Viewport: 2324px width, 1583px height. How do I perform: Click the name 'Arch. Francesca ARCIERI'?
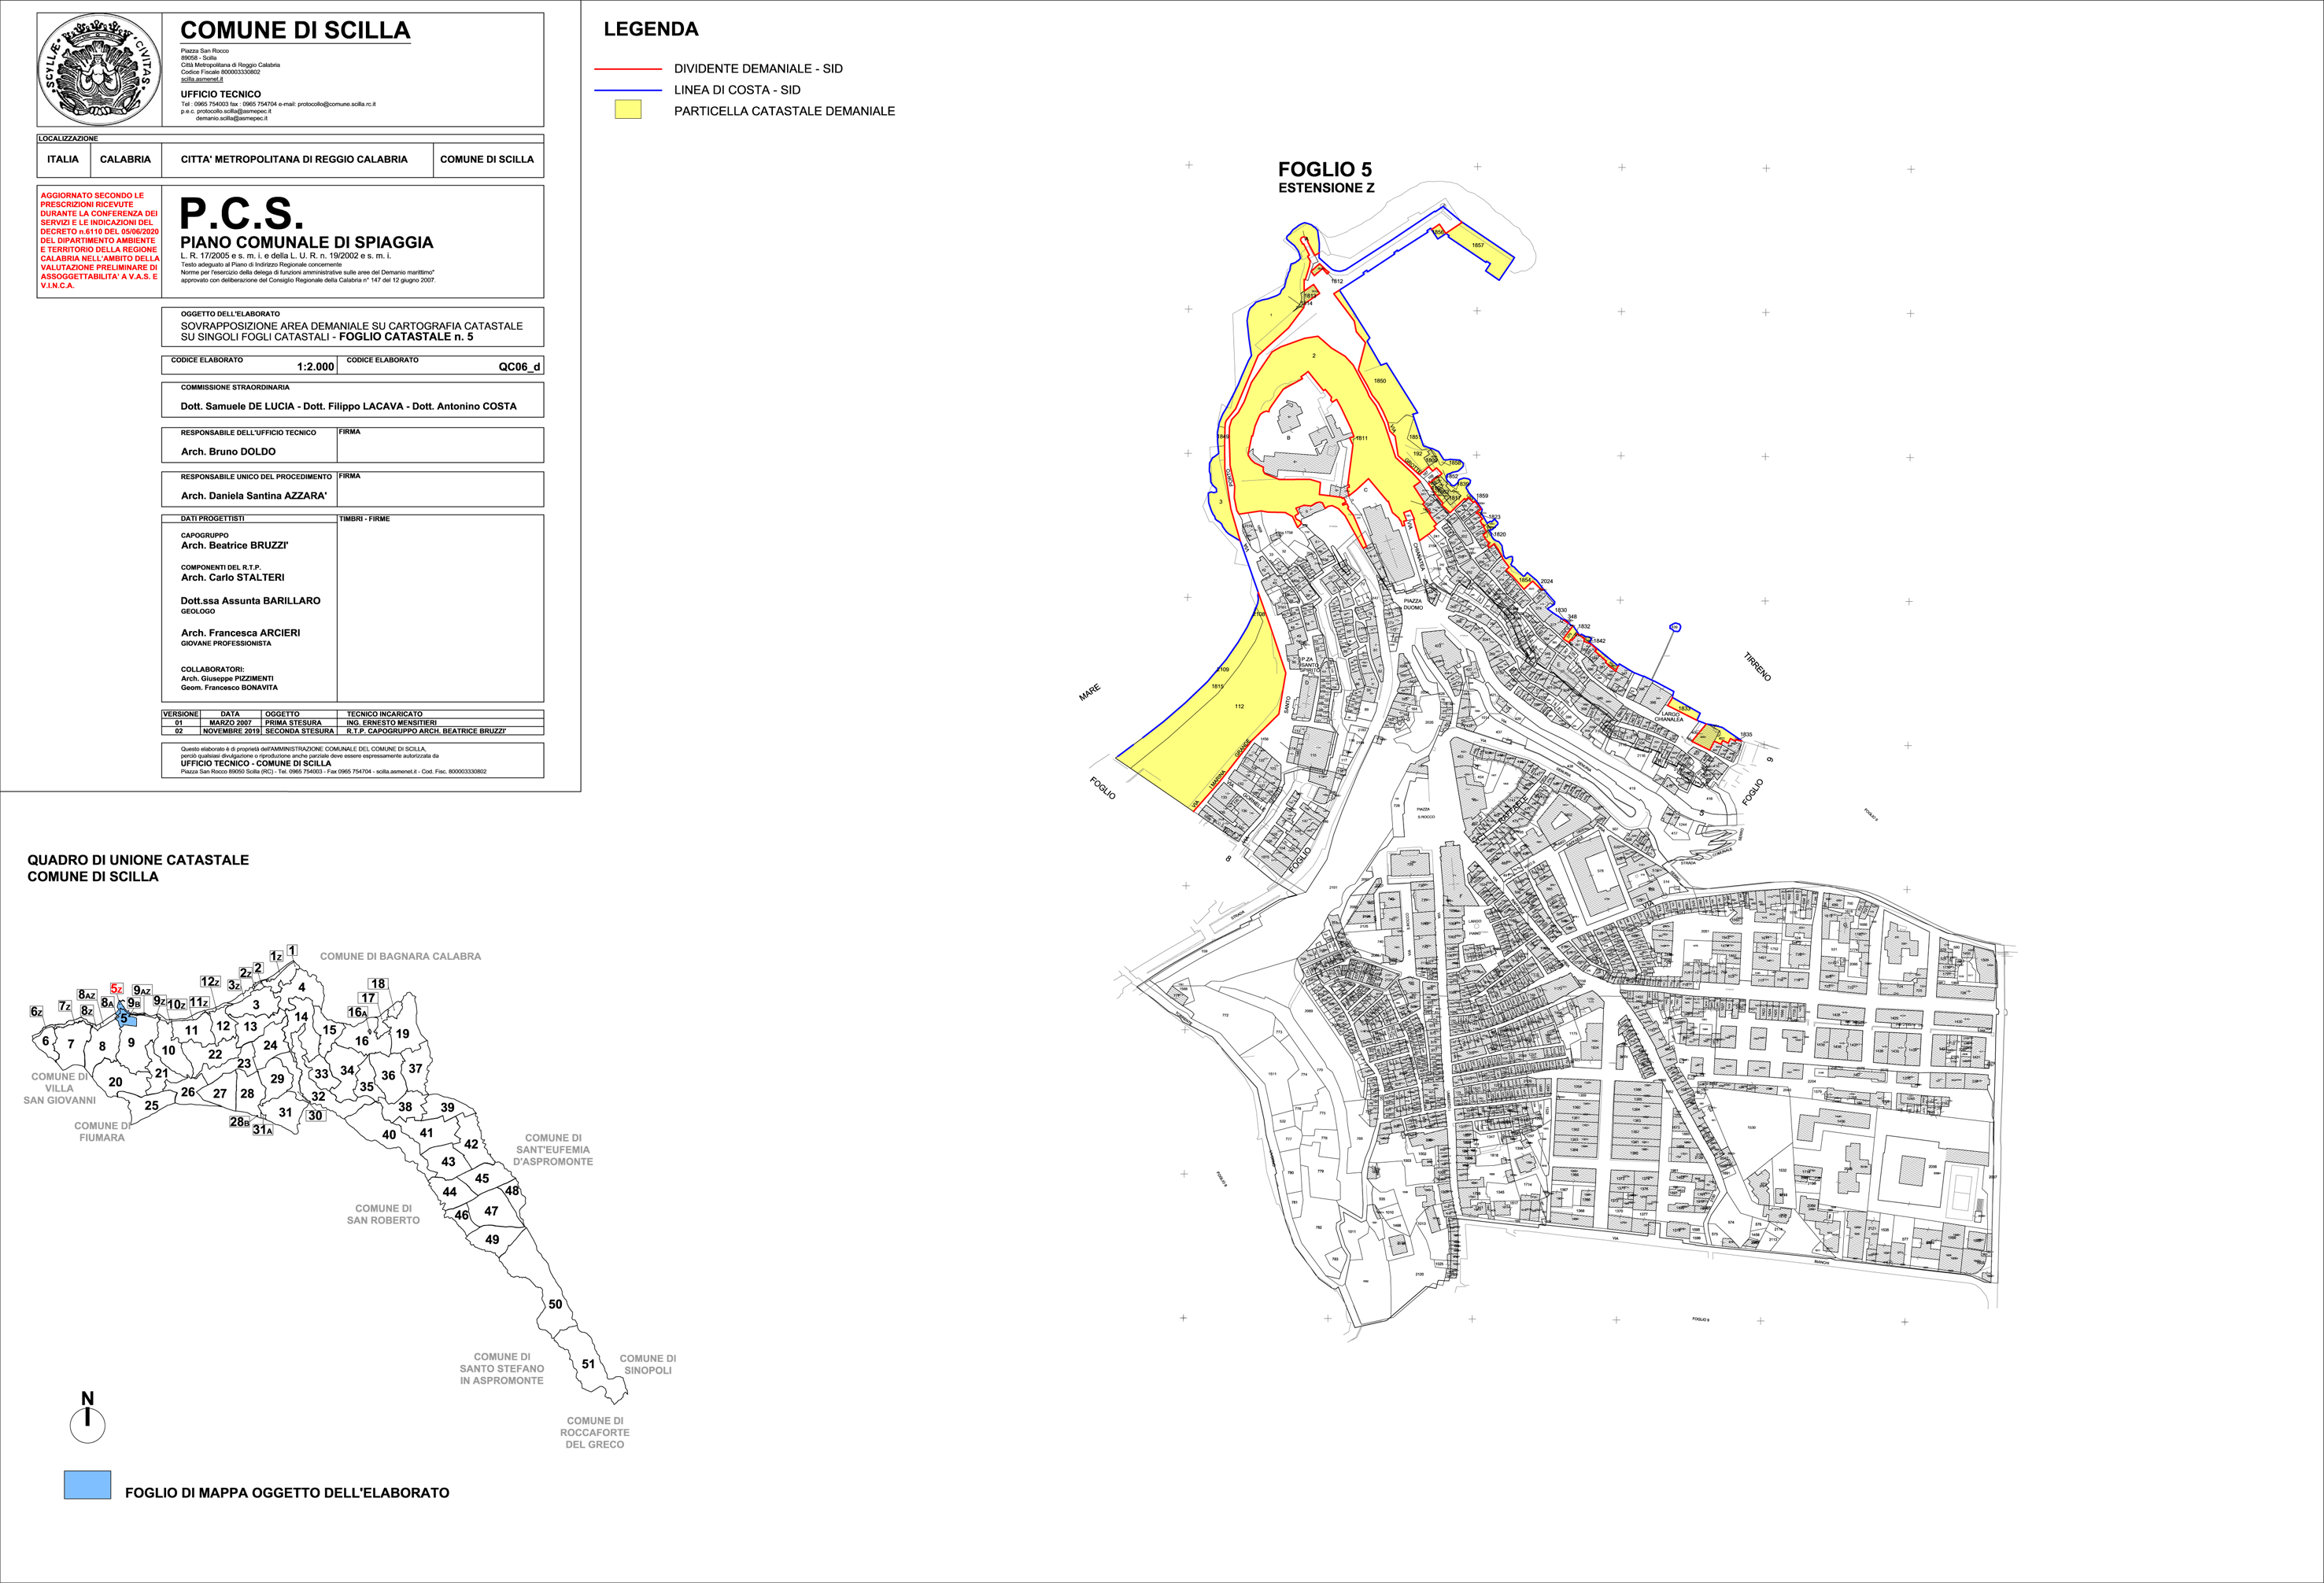point(240,633)
